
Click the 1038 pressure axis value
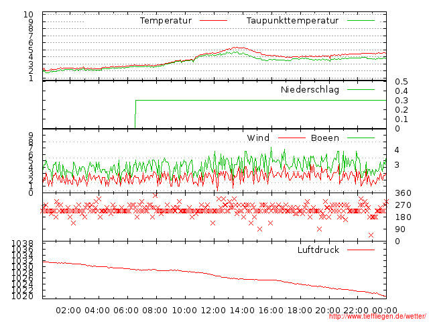[x=22, y=243]
